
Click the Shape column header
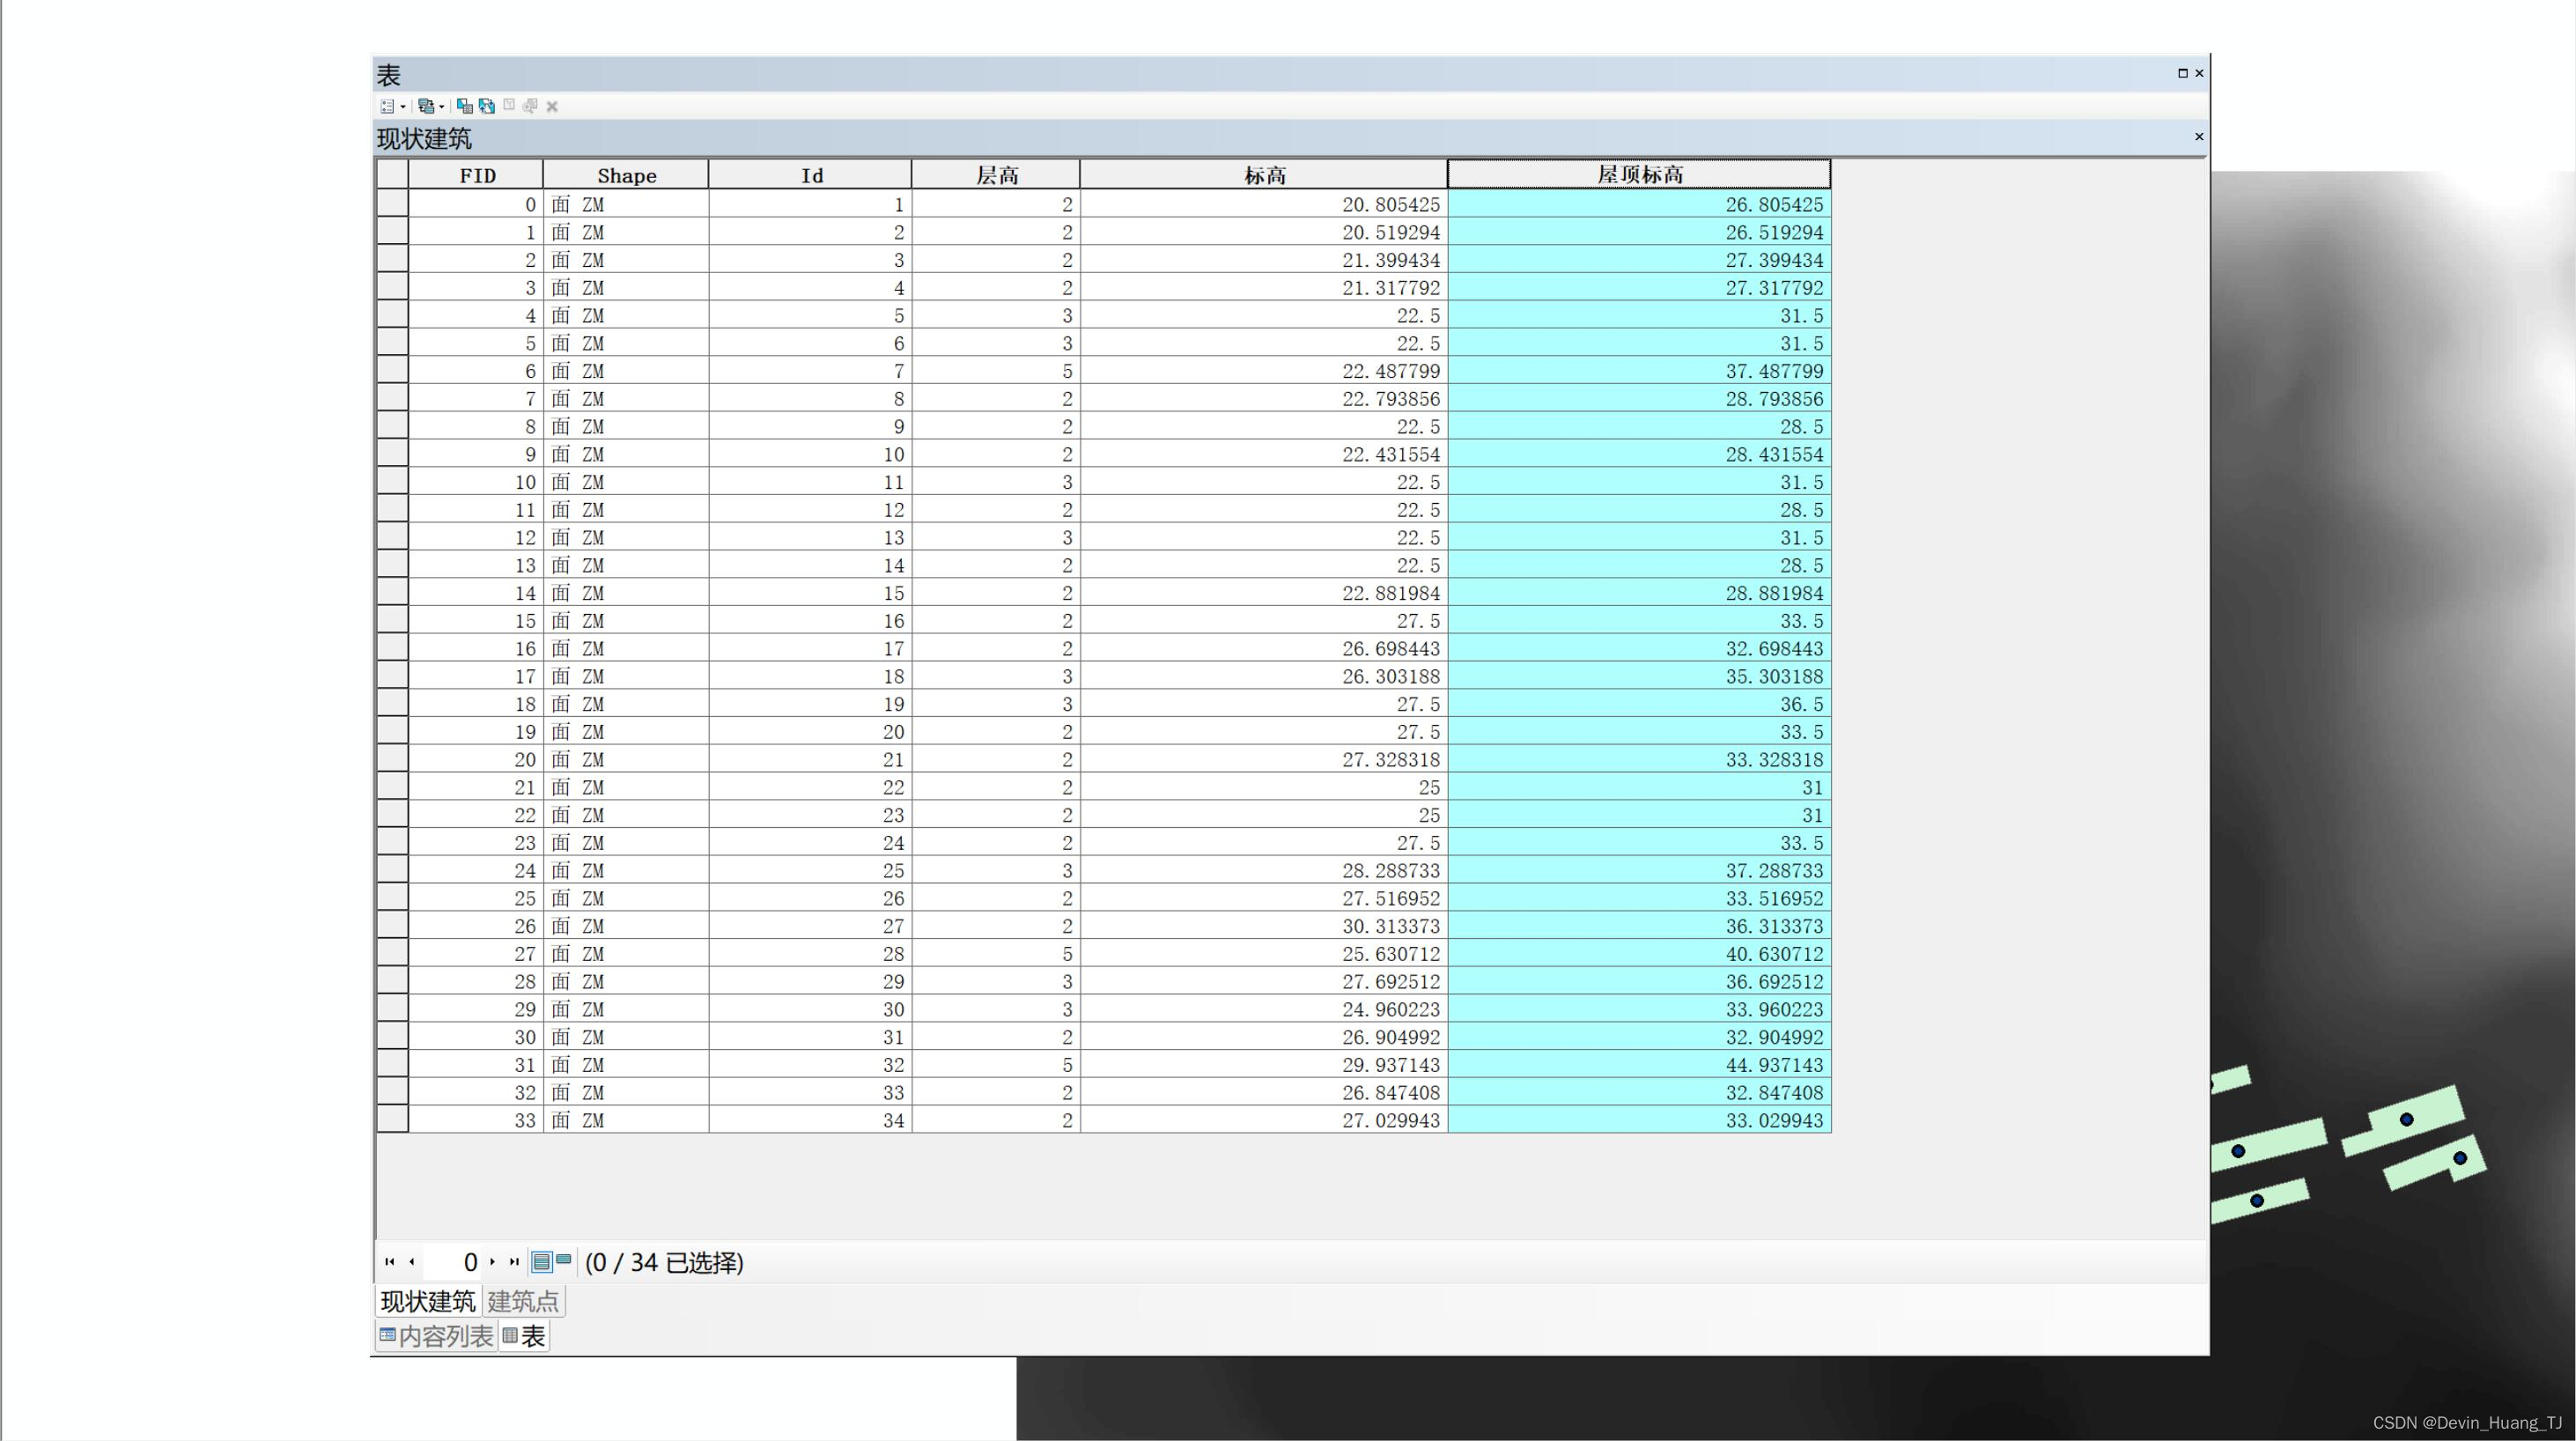point(626,175)
